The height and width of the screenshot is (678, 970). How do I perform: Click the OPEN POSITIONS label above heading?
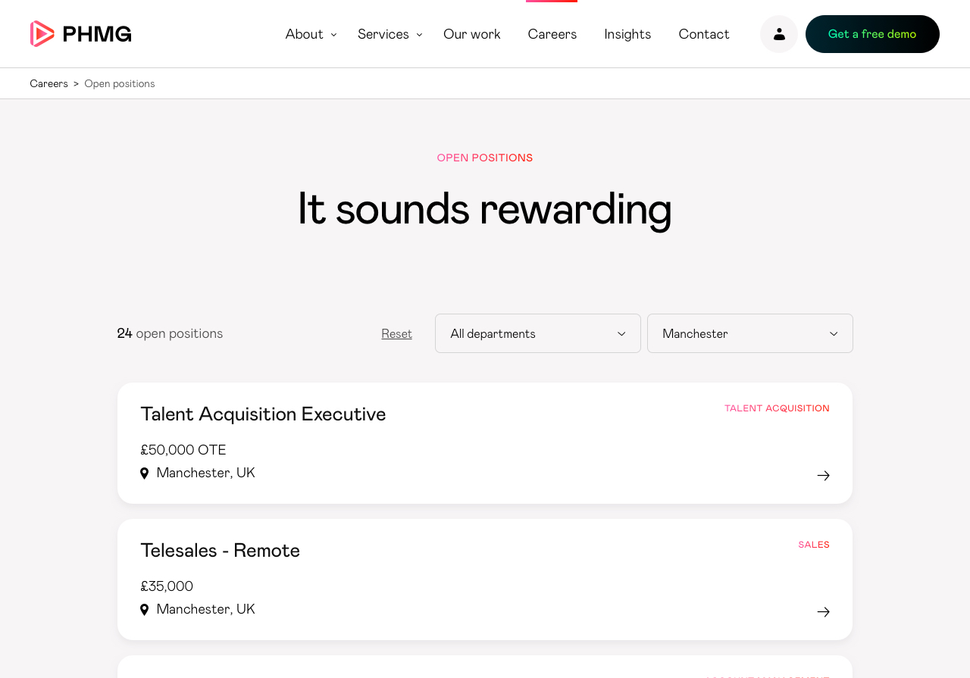click(x=485, y=158)
